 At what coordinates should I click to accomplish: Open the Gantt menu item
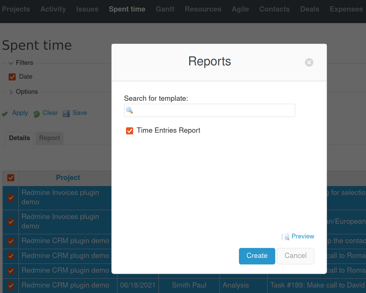165,9
